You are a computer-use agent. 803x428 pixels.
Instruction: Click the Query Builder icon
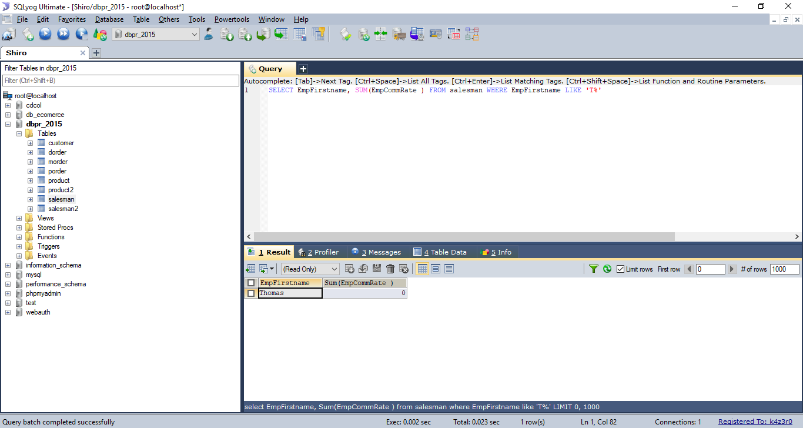(x=346, y=34)
